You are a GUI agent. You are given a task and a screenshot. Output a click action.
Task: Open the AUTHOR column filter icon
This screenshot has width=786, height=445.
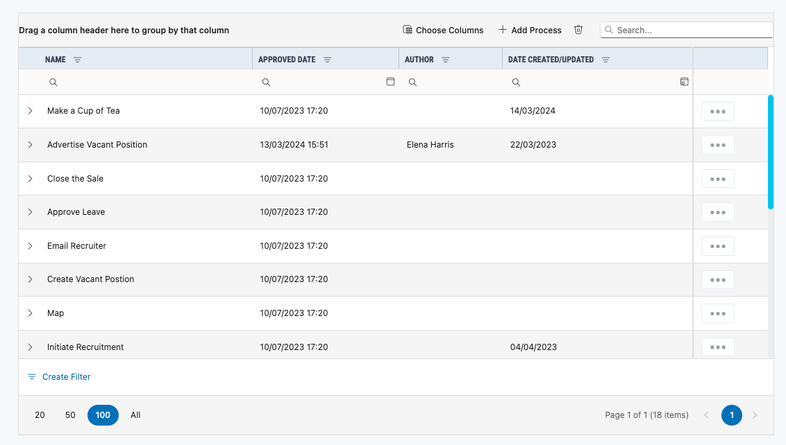pyautogui.click(x=446, y=60)
